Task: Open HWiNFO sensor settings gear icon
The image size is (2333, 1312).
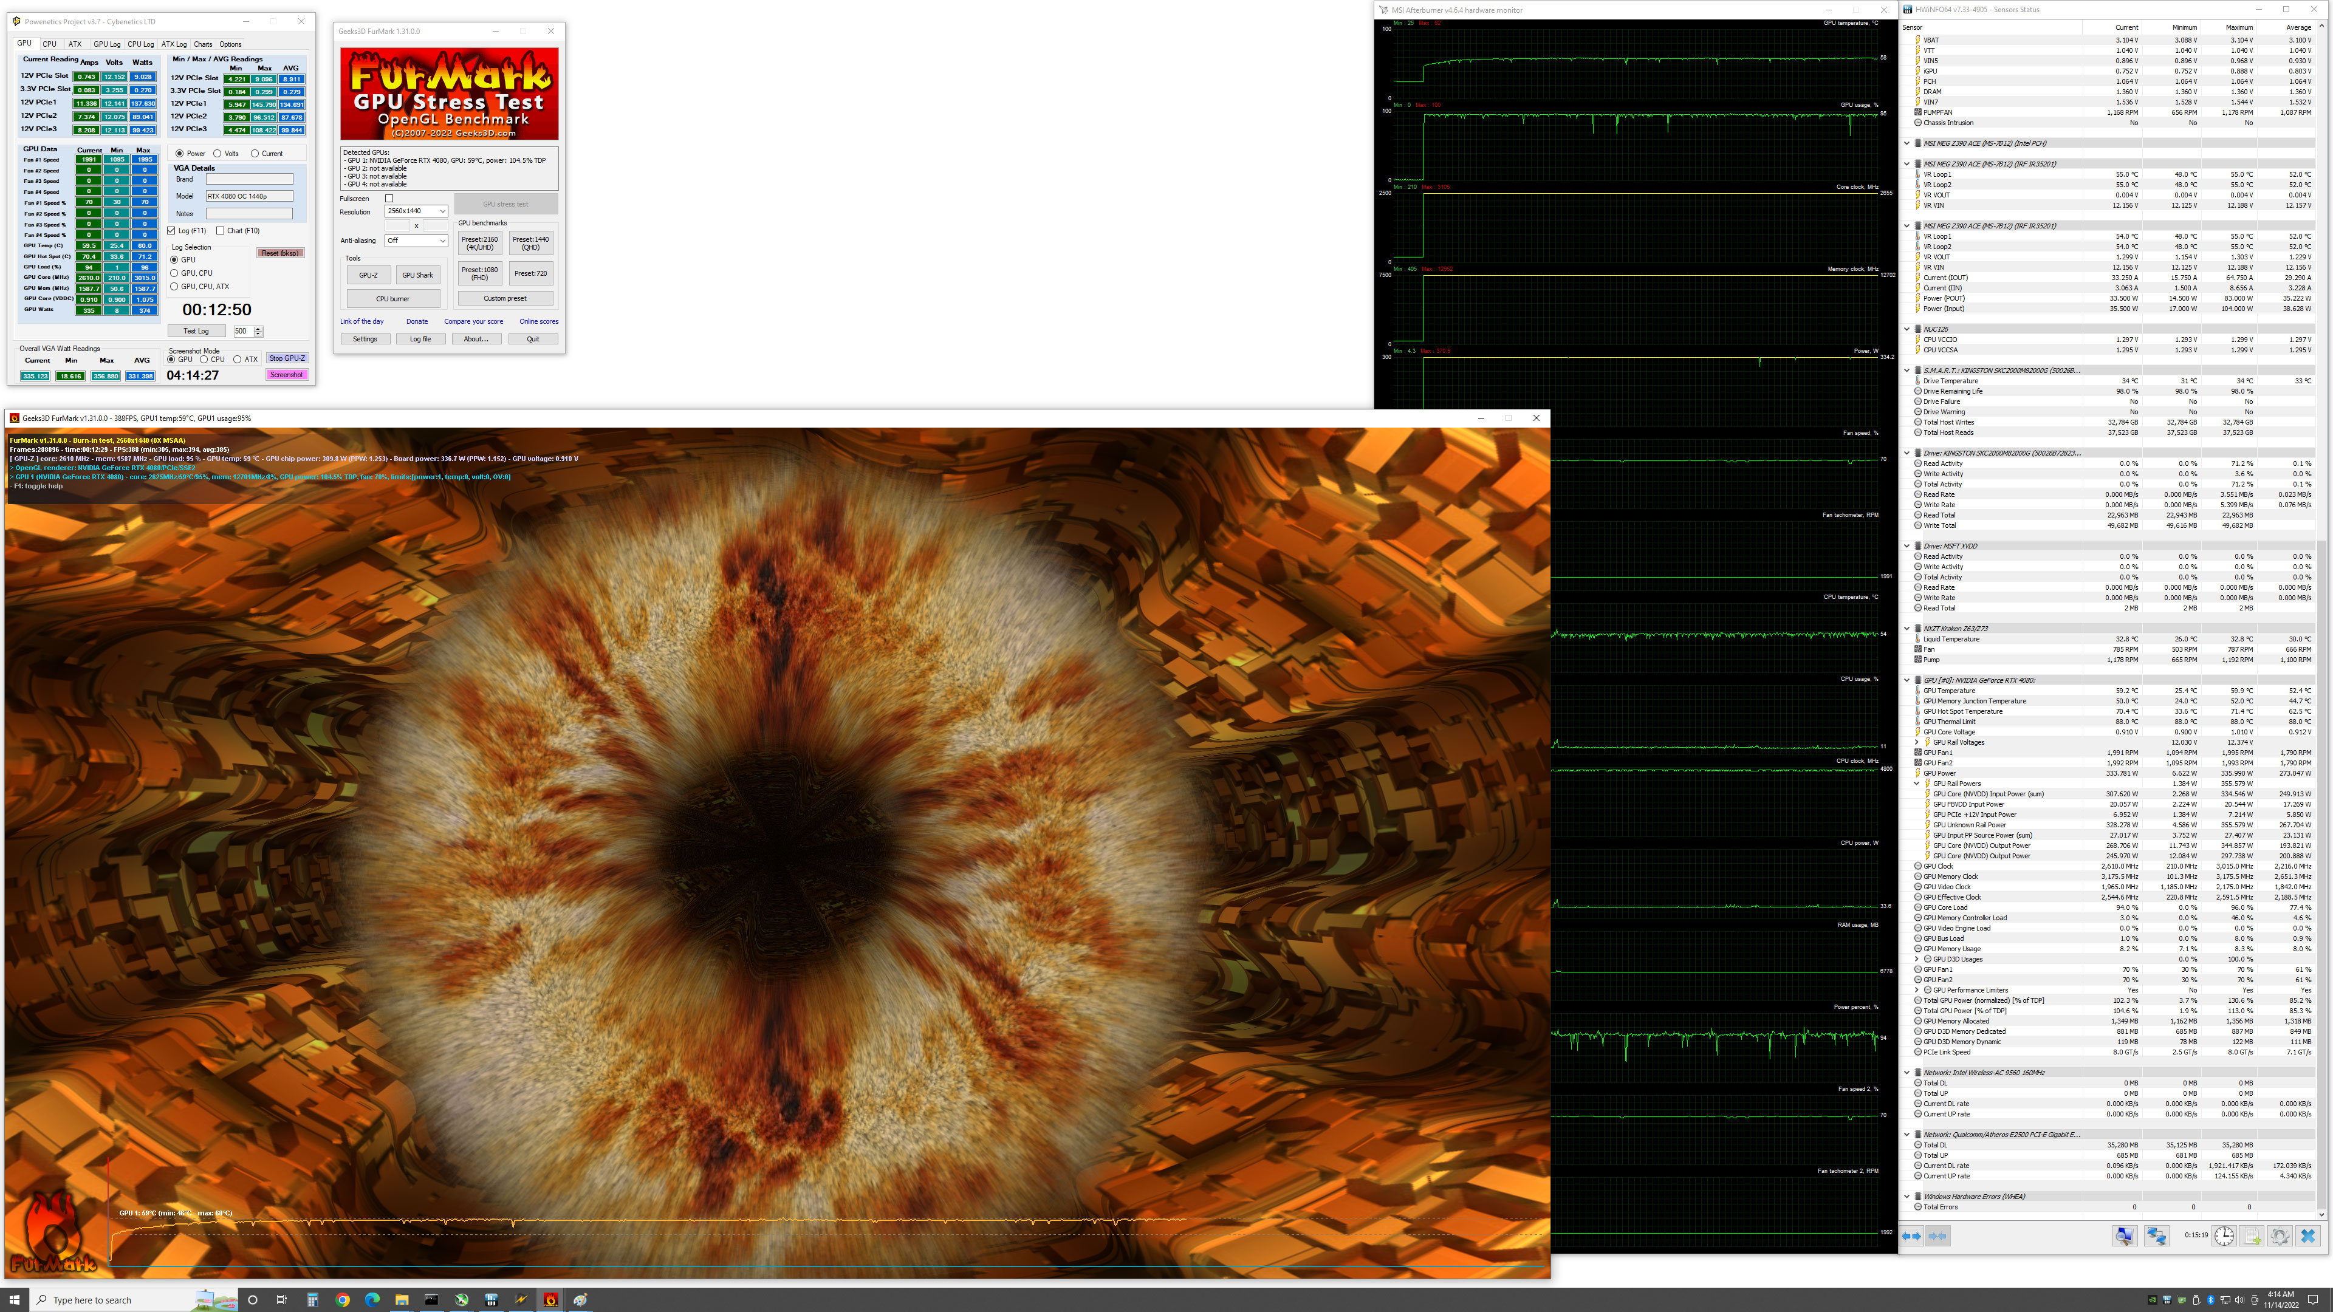Action: [2281, 1236]
